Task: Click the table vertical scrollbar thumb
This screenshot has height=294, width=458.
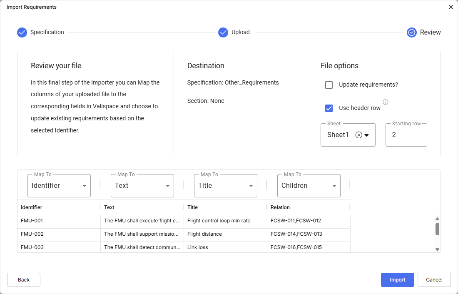Action: [x=437, y=229]
